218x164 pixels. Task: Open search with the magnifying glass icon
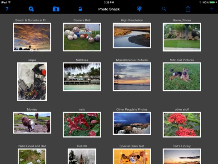(x=164, y=9)
